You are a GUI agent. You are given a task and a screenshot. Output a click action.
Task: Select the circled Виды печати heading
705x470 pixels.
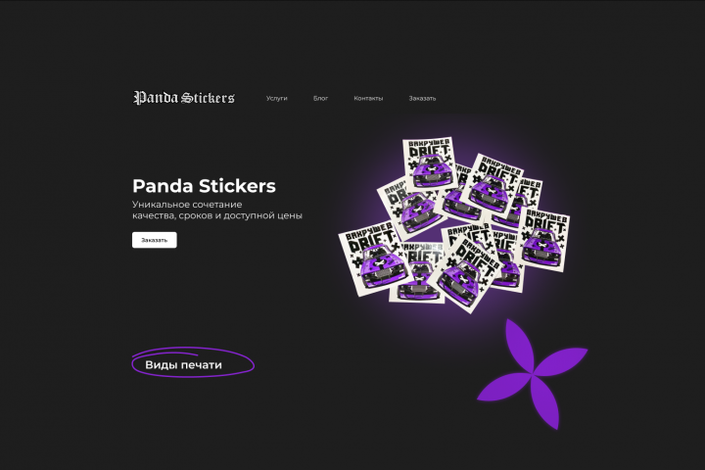183,365
